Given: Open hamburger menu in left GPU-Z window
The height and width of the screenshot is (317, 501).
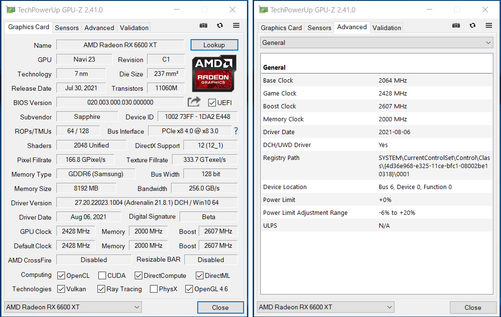Looking at the screenshot, I should [236, 25].
